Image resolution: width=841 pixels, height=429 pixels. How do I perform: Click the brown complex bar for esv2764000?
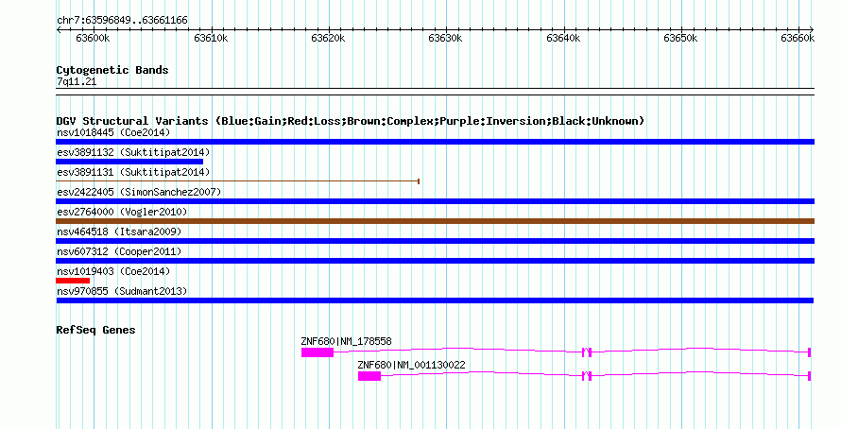click(x=435, y=221)
